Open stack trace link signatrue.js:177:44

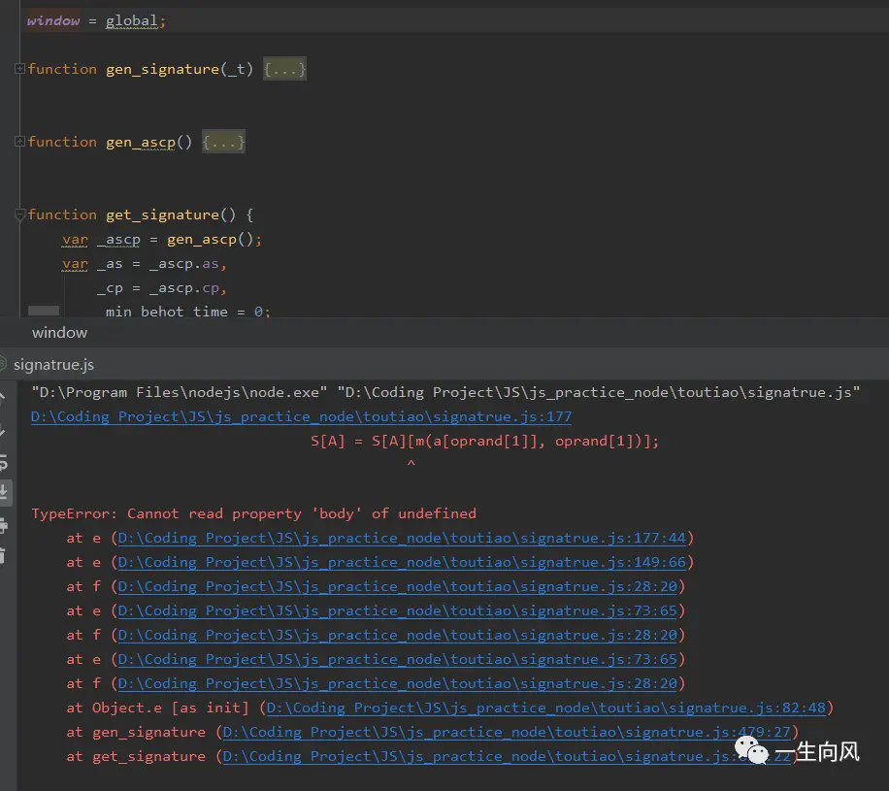[402, 538]
